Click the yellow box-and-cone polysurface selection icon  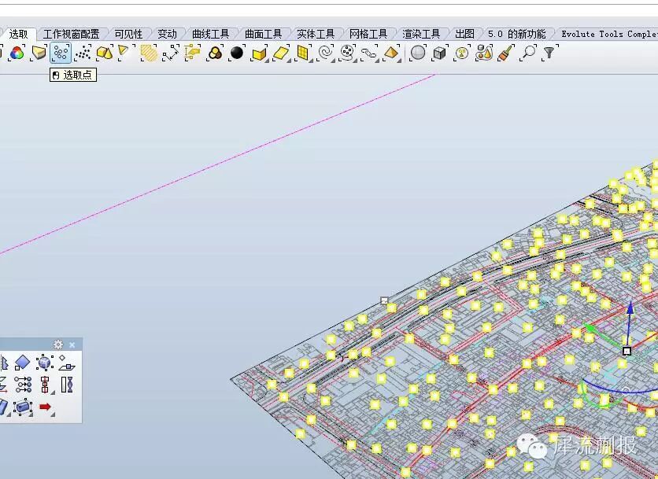[x=105, y=53]
